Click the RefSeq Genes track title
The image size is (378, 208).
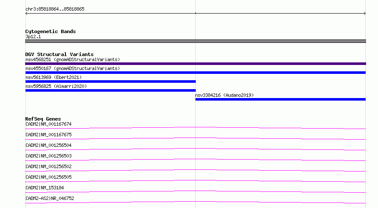click(x=43, y=119)
